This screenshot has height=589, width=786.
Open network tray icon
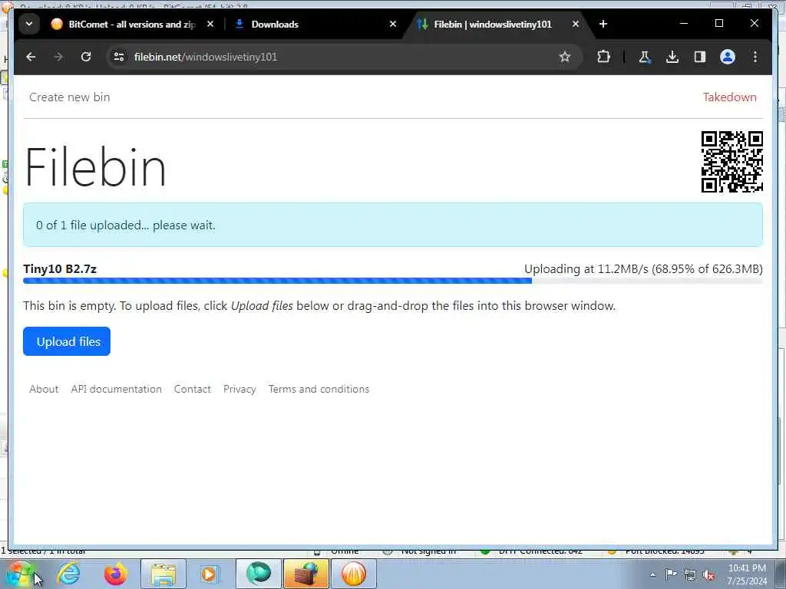tap(690, 574)
